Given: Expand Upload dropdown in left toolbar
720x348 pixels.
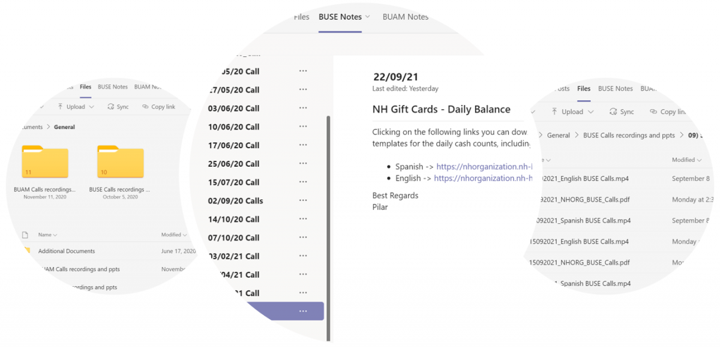Looking at the screenshot, I should [x=91, y=107].
